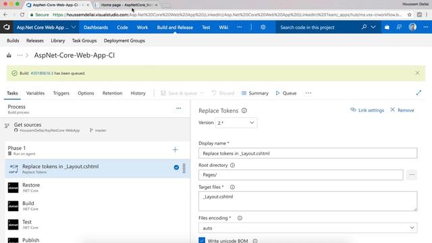Click Link settings
This screenshot has width=432, height=243.
[x=367, y=110]
